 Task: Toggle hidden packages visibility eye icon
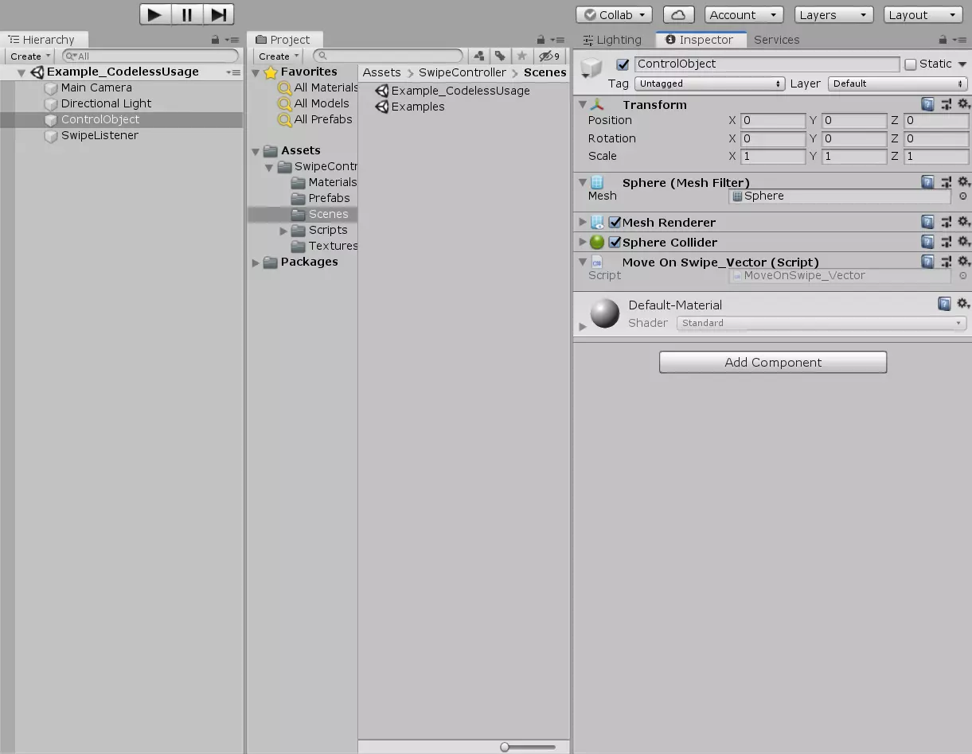[548, 56]
